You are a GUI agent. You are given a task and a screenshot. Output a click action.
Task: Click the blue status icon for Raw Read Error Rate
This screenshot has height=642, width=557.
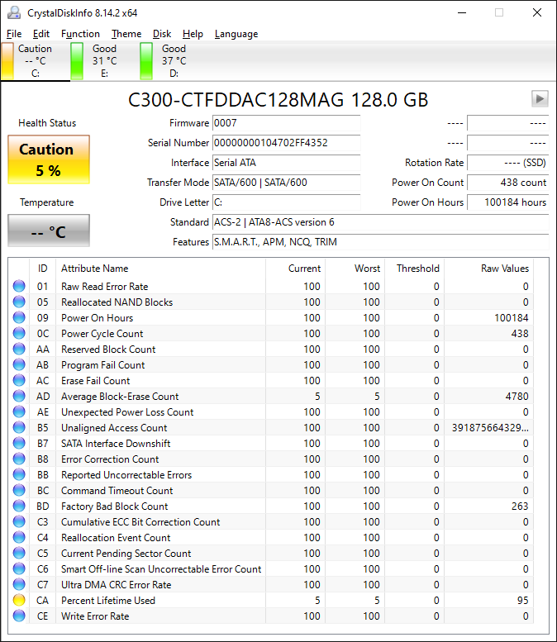(x=19, y=286)
